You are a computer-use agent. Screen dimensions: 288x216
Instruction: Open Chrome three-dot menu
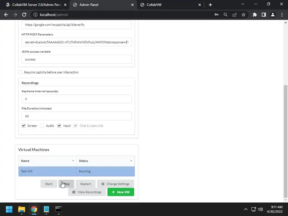coord(282,15)
